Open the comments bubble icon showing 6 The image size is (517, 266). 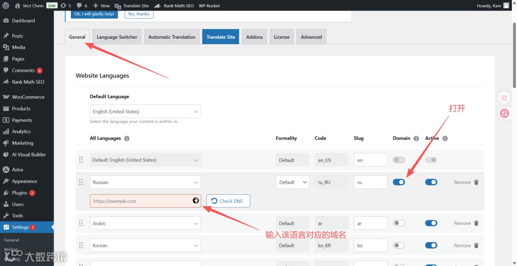(79, 6)
